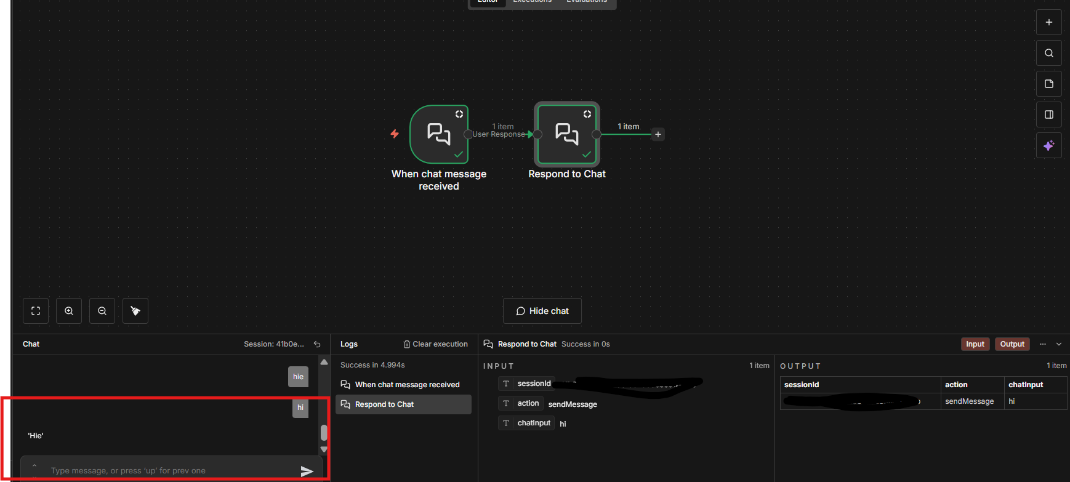Click the plus connector after Respond to Chat
The image size is (1070, 482).
pyautogui.click(x=658, y=134)
